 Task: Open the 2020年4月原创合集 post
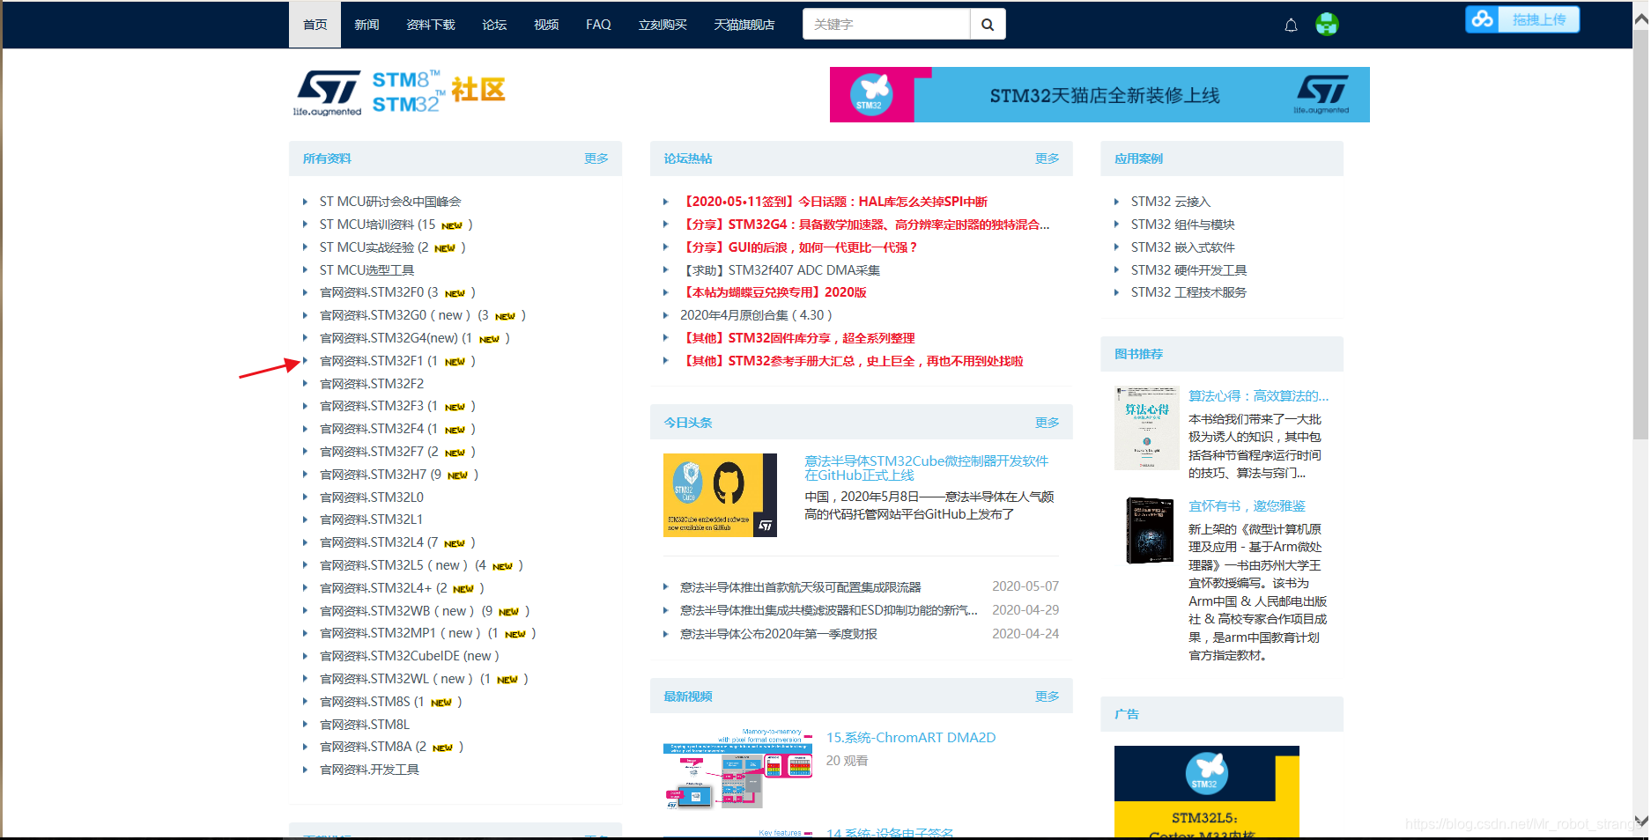pos(756,315)
